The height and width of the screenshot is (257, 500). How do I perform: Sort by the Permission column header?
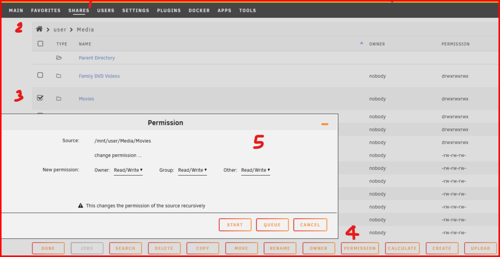[455, 44]
